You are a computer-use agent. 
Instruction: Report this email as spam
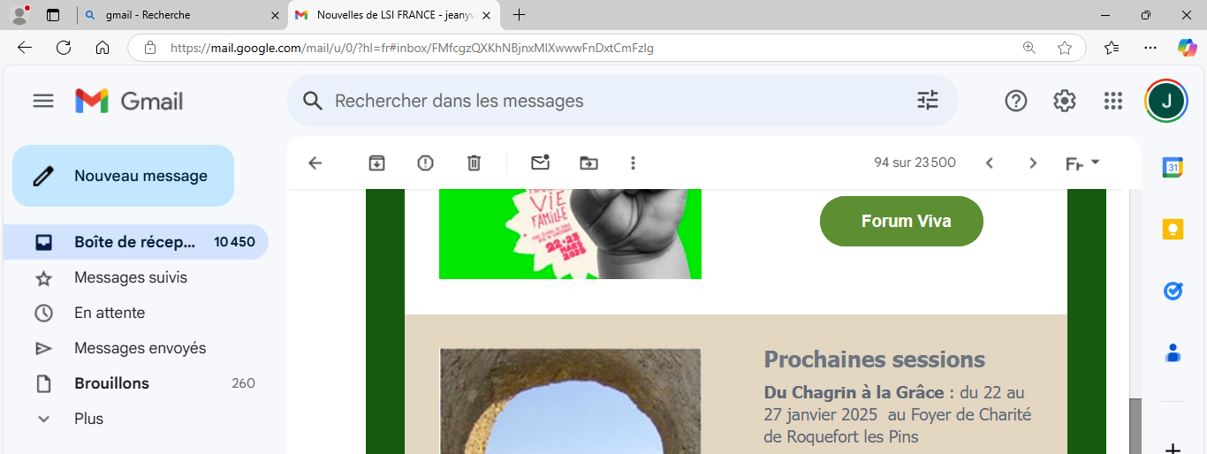pyautogui.click(x=425, y=163)
